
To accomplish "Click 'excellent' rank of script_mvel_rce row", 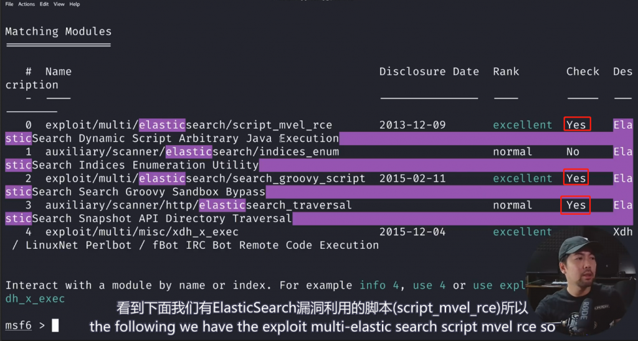I will click(x=523, y=125).
